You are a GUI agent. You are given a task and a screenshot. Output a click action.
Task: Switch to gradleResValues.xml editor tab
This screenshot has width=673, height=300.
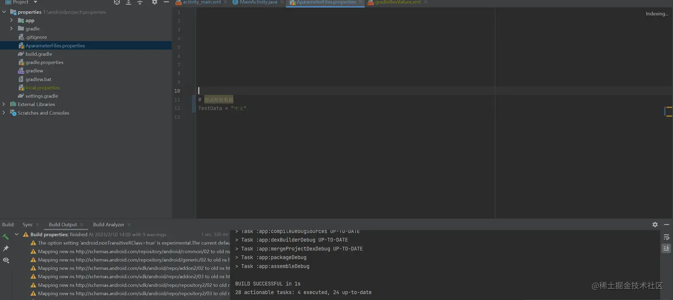point(397,2)
